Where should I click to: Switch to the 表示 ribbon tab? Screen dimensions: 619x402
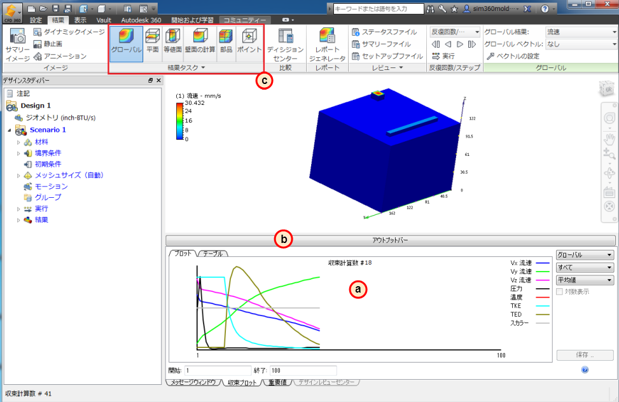tap(81, 20)
